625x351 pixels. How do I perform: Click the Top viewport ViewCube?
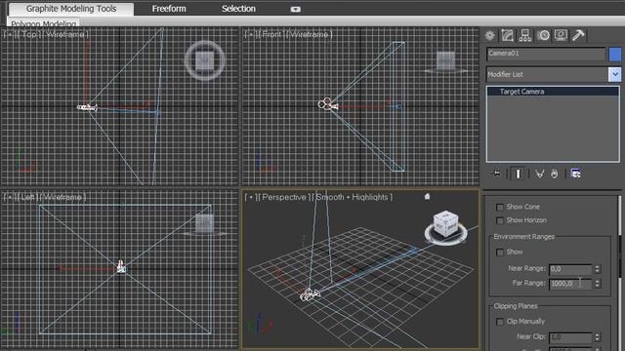pos(205,60)
